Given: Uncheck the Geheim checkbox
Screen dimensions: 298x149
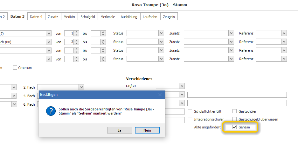Looking at the screenshot, I should tap(234, 127).
